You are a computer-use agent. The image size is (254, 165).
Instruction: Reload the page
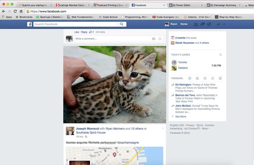coord(15,11)
